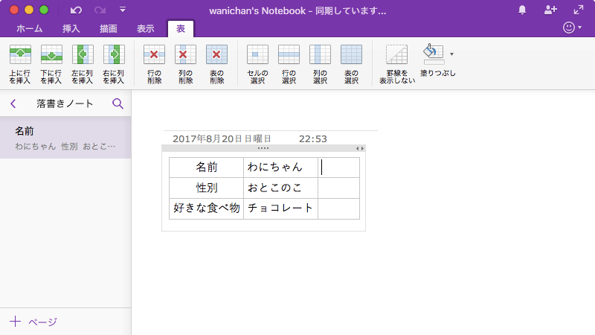Click the わにちゃん table cell
This screenshot has width=595, height=335.
(x=280, y=167)
